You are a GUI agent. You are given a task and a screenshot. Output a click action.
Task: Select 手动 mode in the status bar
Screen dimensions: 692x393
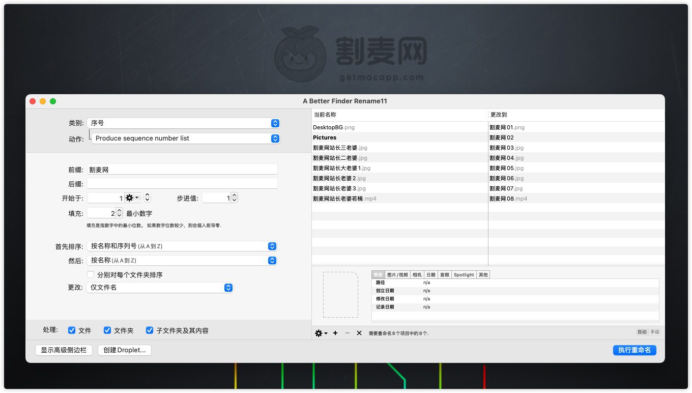coord(654,332)
